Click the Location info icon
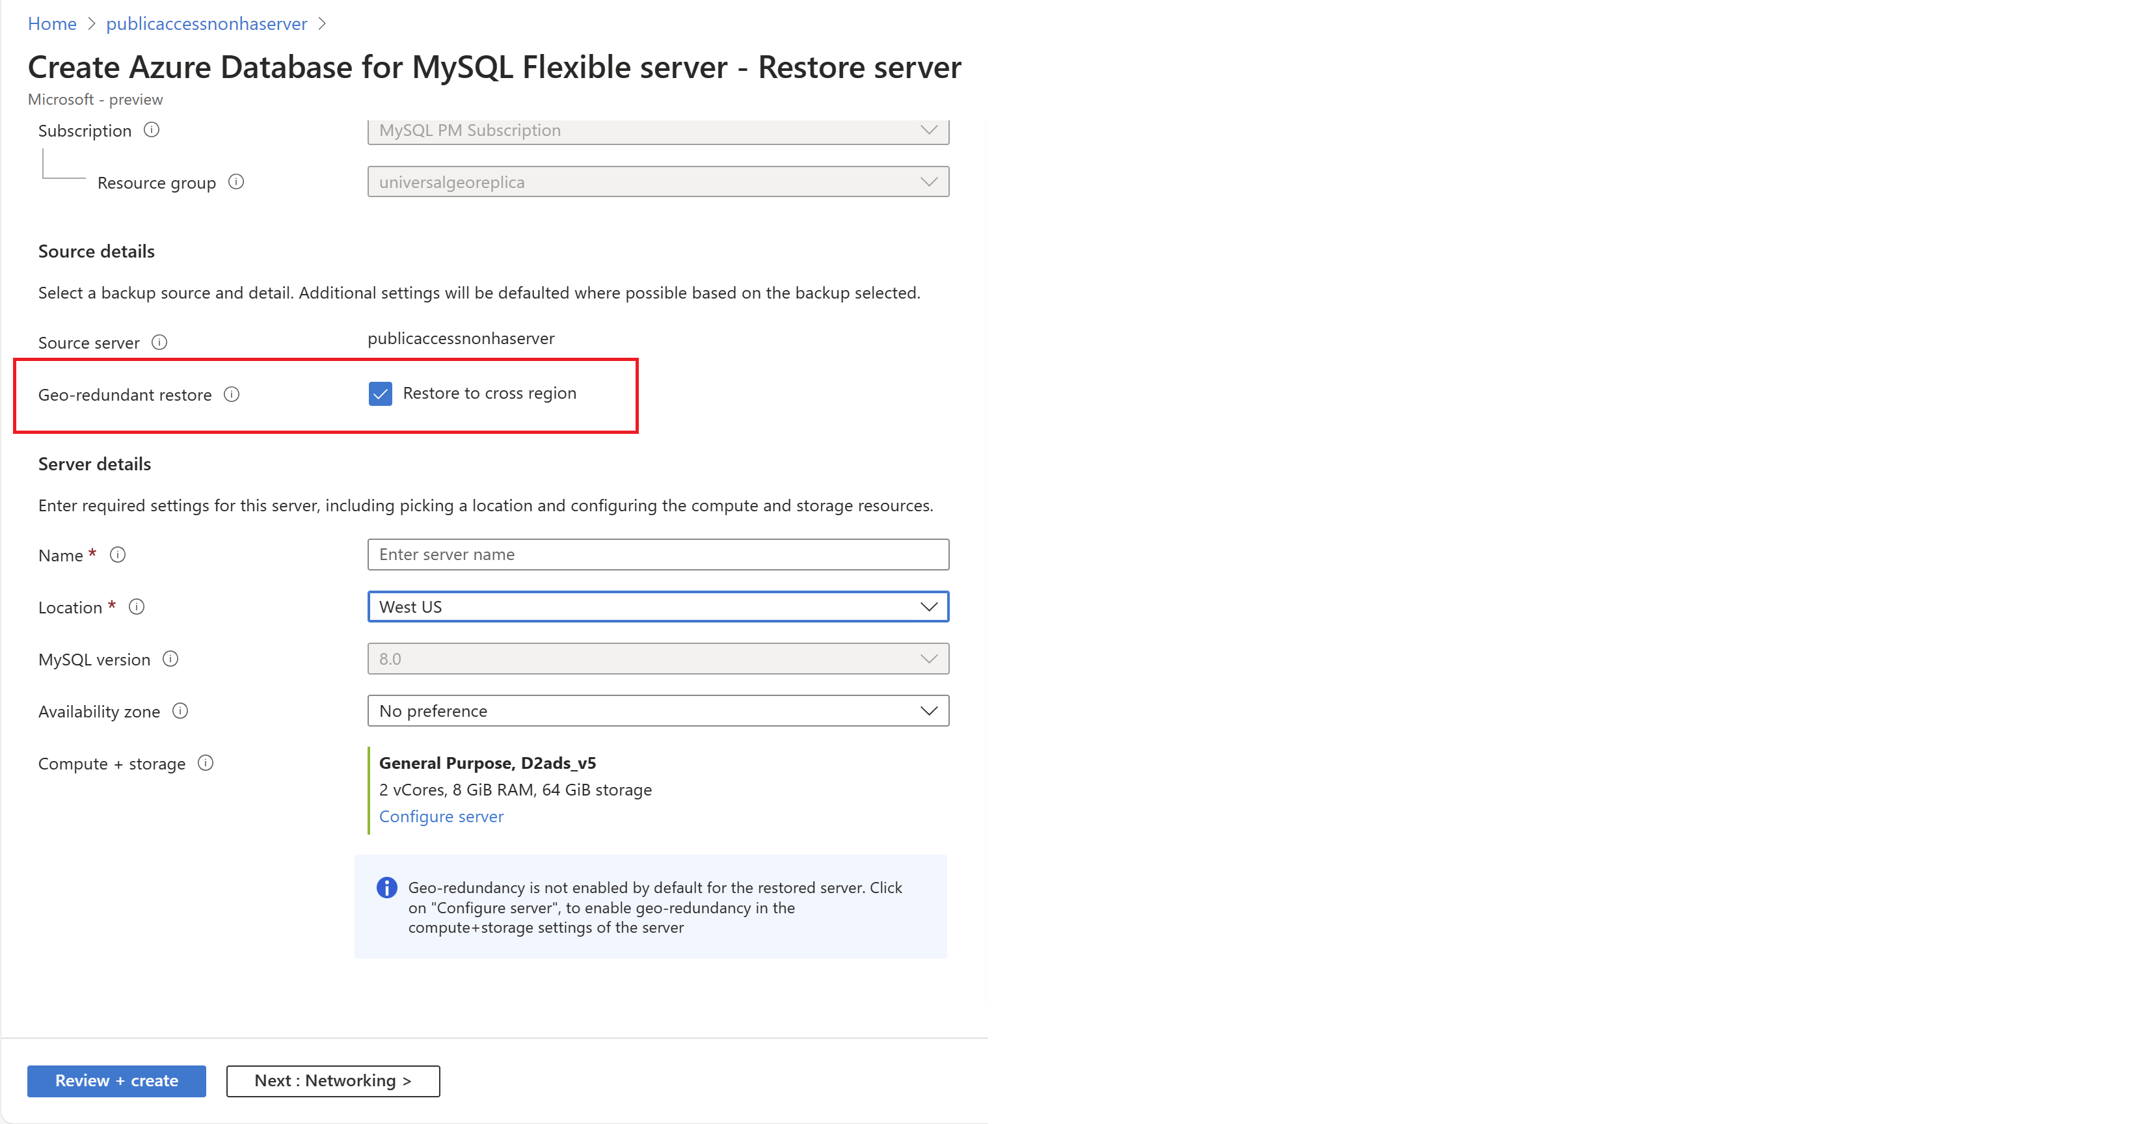This screenshot has height=1124, width=2150. pos(137,607)
